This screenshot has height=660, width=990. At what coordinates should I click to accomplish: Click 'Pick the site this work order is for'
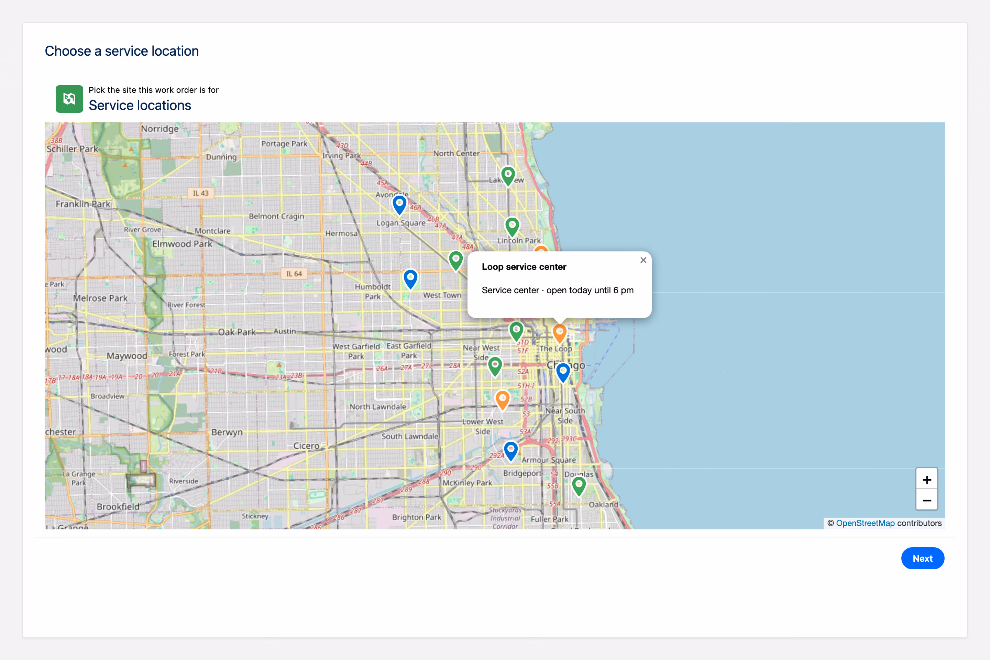154,90
